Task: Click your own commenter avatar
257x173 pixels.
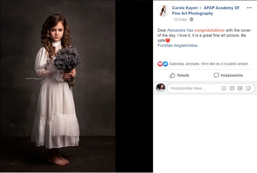Action: pyautogui.click(x=160, y=88)
